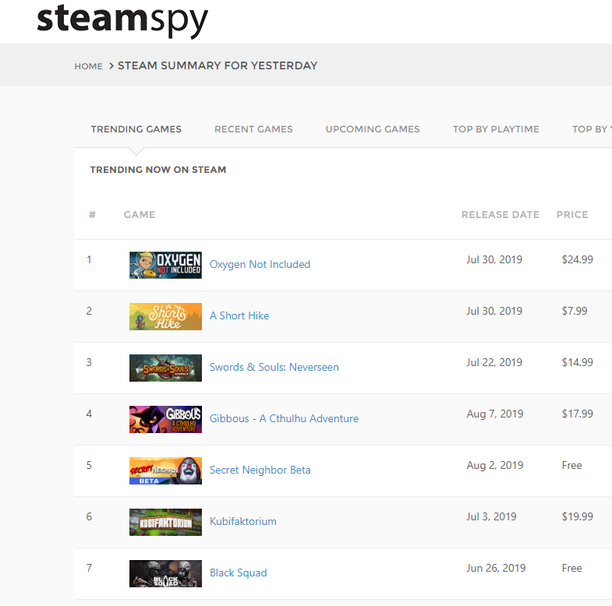Click the $17.99 price of Gibbous
This screenshot has width=612, height=606.
[x=577, y=414]
